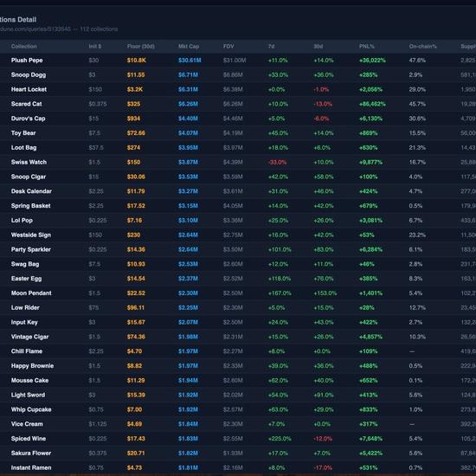The width and height of the screenshot is (476, 476).
Task: Select the Spiced Wine collection name
Action: click(x=29, y=440)
